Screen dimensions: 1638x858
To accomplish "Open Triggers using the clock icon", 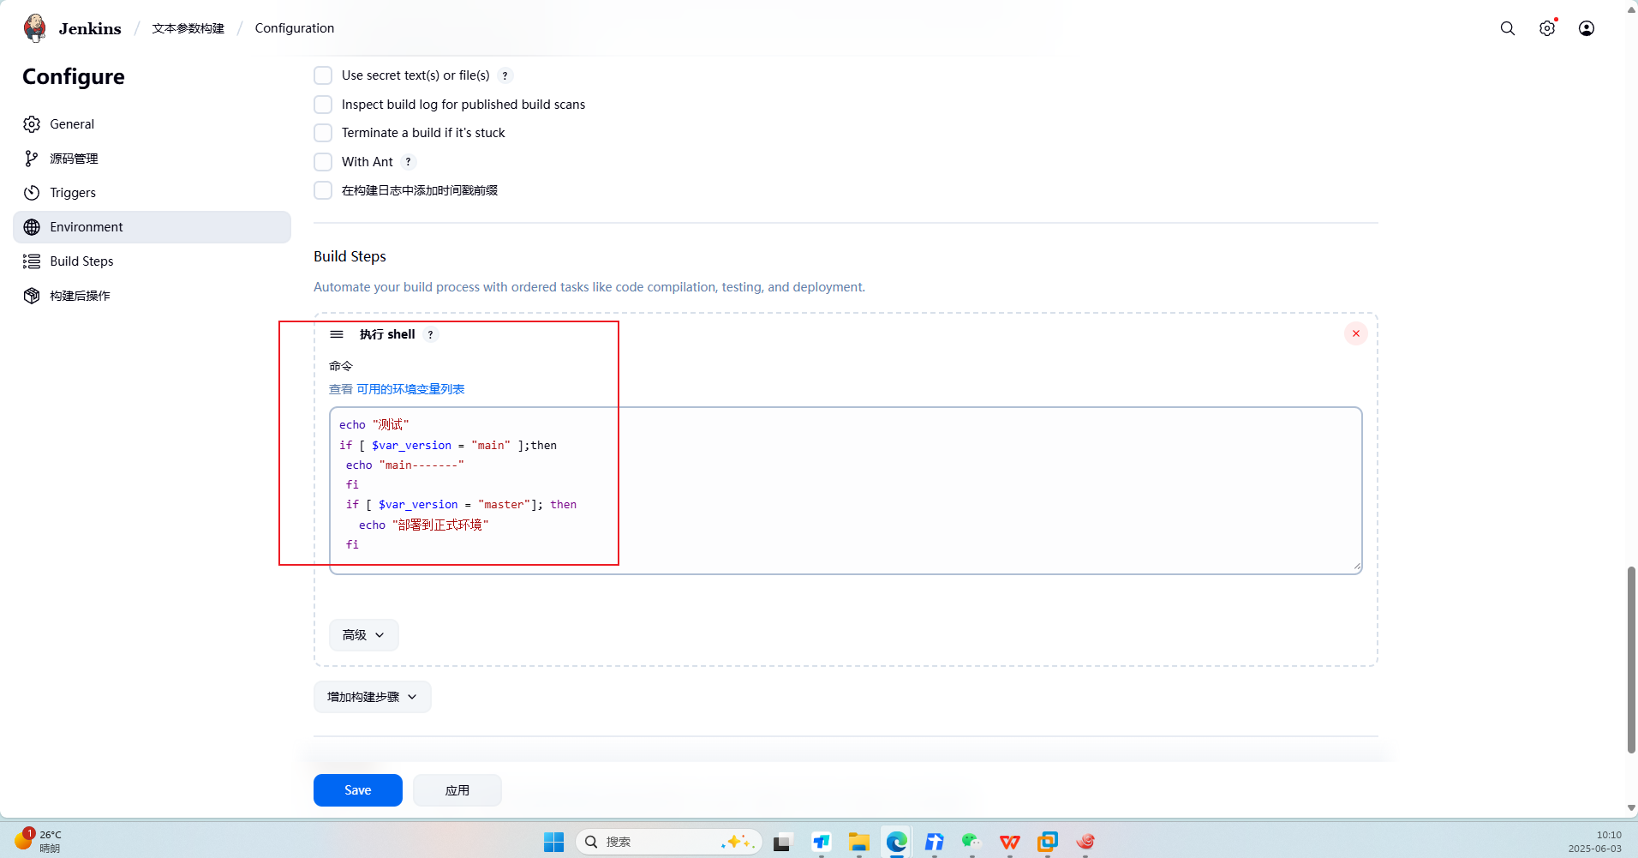I will [31, 192].
